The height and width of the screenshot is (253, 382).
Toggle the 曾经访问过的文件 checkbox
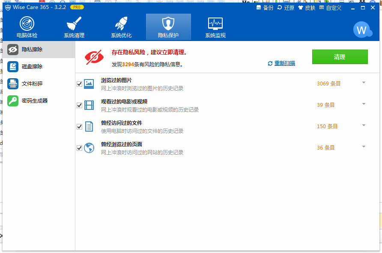click(x=79, y=126)
